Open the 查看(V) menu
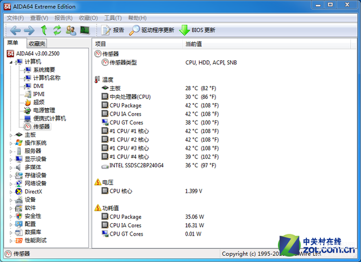The height and width of the screenshot is (262, 361). 39,18
